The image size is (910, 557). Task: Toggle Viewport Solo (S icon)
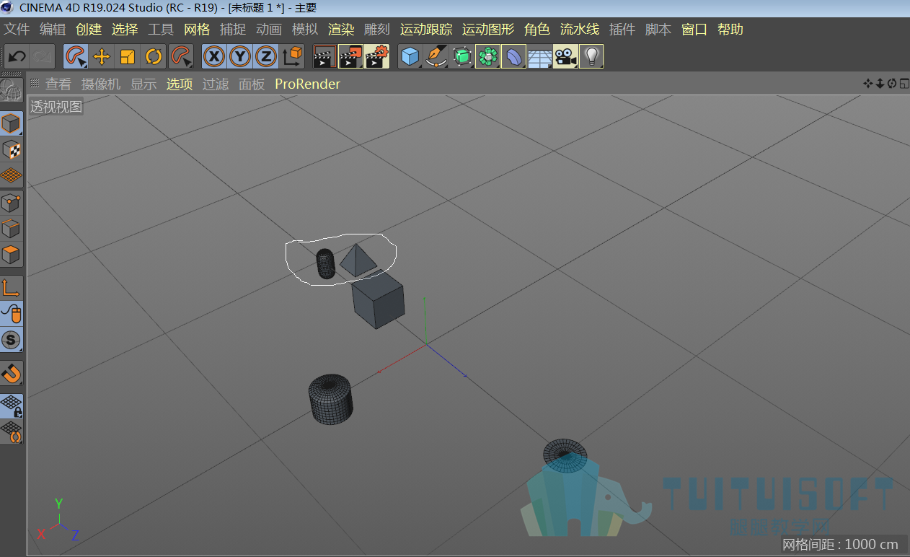click(x=12, y=339)
